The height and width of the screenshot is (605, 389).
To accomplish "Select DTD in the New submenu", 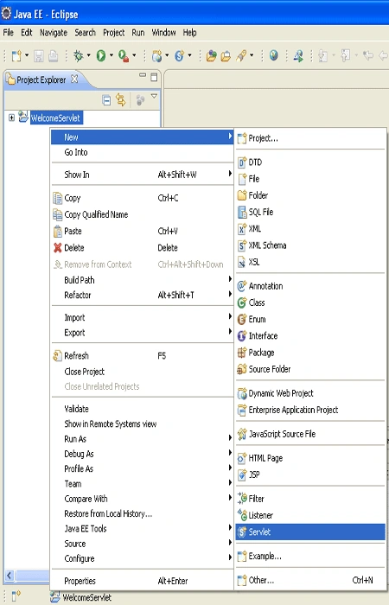I will coord(309,162).
